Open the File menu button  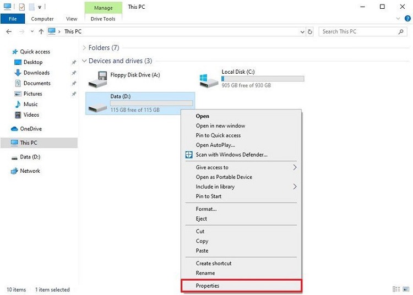(13, 19)
